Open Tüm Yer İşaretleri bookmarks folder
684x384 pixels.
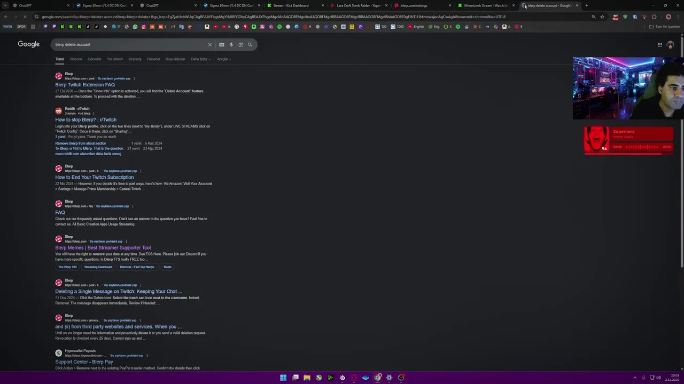(665, 27)
